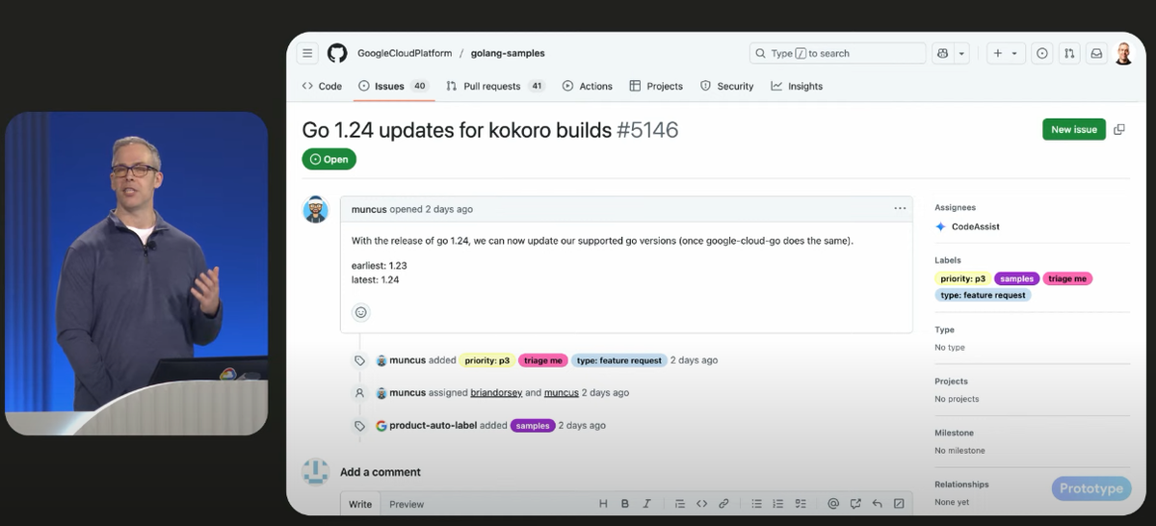Insert quote using toolbar icon

tap(680, 504)
